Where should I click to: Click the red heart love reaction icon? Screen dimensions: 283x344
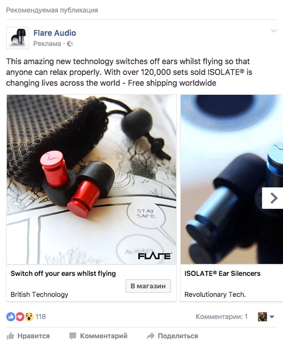pyautogui.click(x=20, y=317)
